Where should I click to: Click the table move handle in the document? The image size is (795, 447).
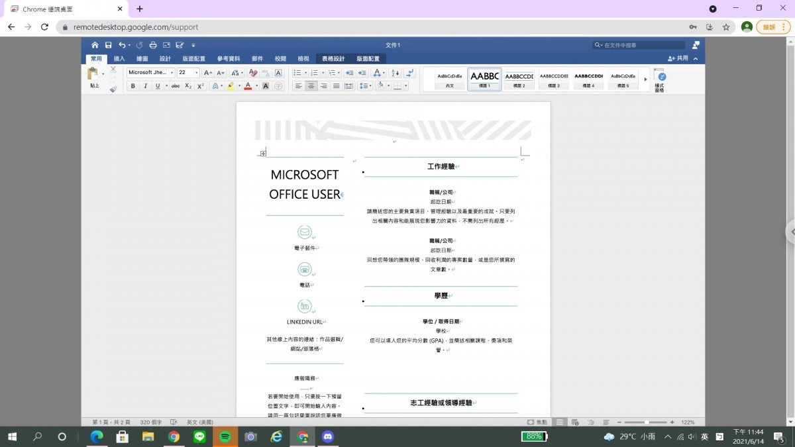tap(263, 154)
